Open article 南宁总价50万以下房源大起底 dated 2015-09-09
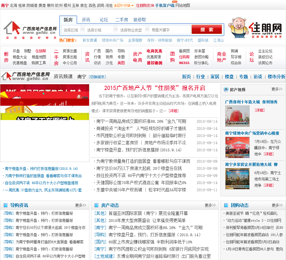This screenshot has height=260, width=286. point(139,169)
